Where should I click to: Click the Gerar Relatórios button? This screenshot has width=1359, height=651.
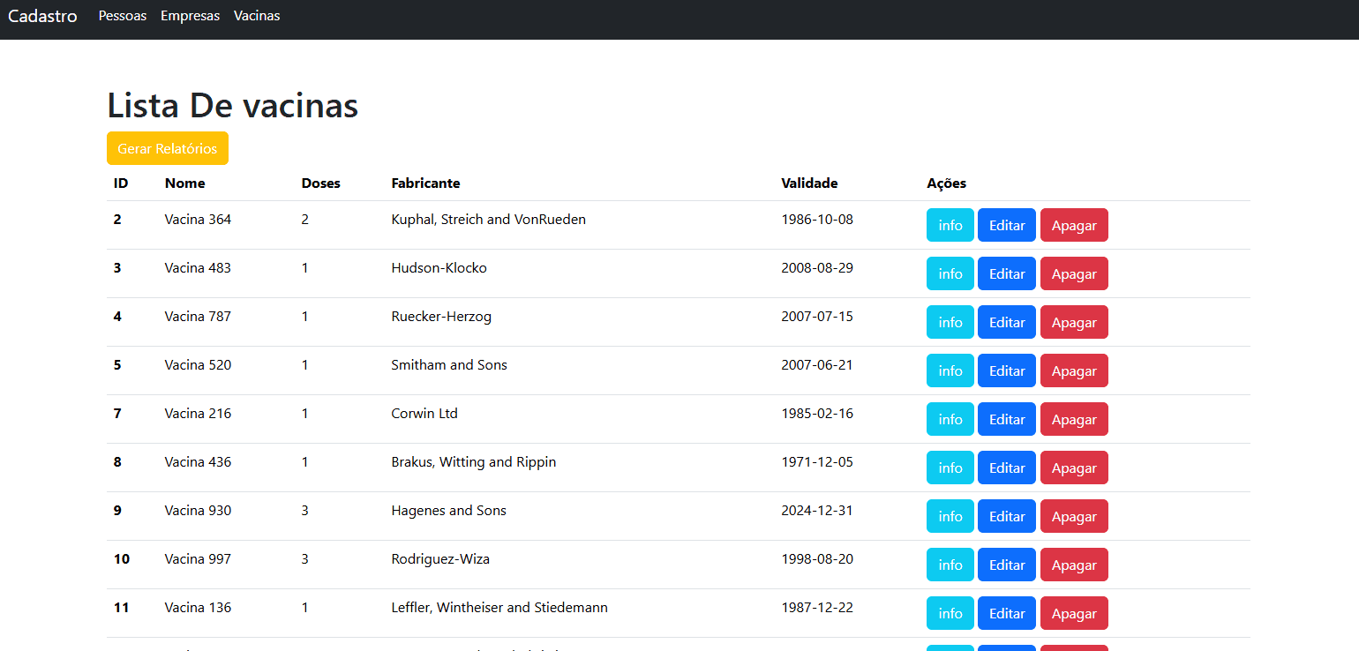(x=168, y=148)
